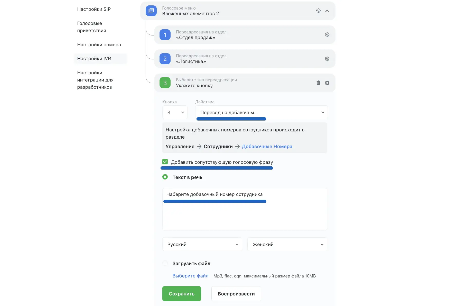Click the voice menu icon in the header

point(151,11)
